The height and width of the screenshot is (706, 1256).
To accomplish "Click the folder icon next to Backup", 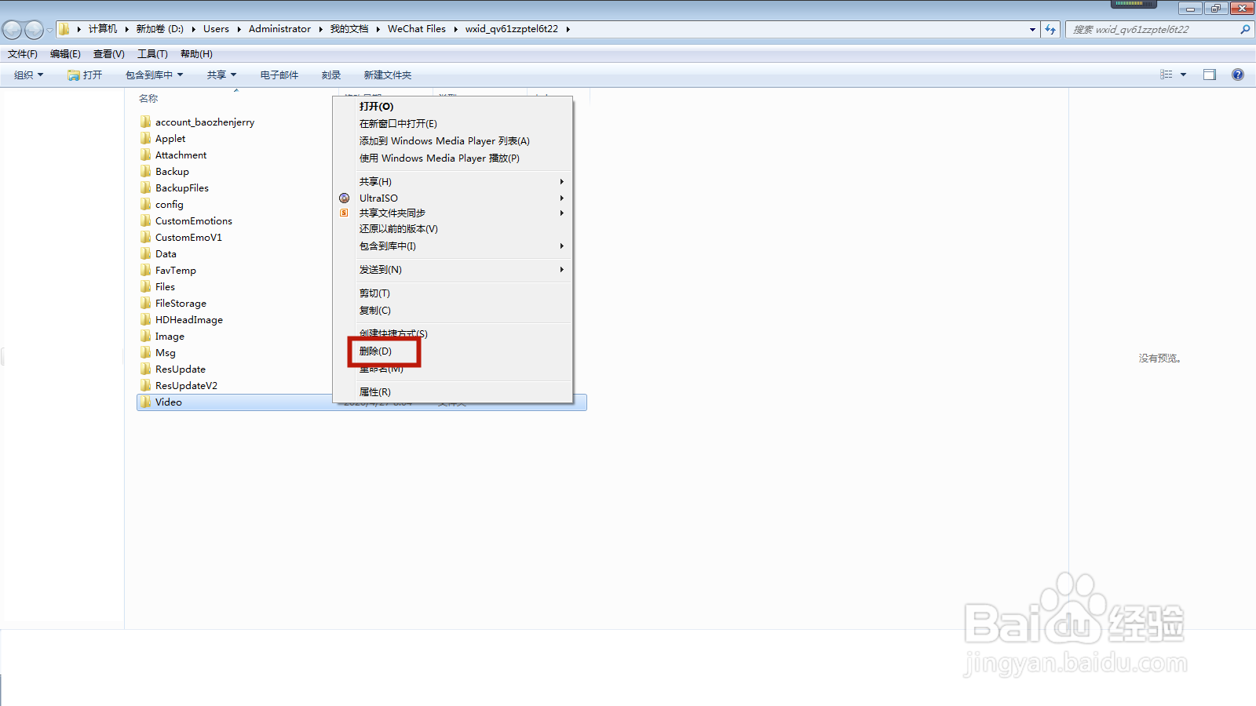I will pyautogui.click(x=145, y=171).
